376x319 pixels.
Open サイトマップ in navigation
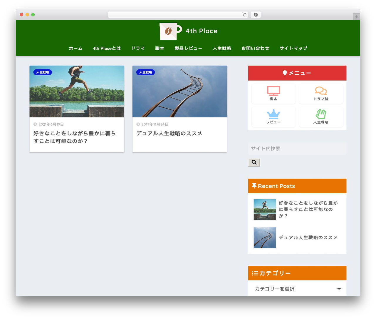[x=293, y=48]
